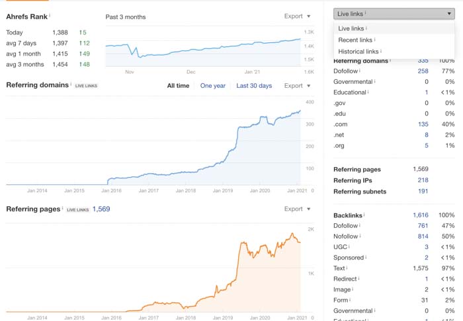463x321 pixels.
Task: Click info icon next to Sponsored
Action: coord(366,257)
